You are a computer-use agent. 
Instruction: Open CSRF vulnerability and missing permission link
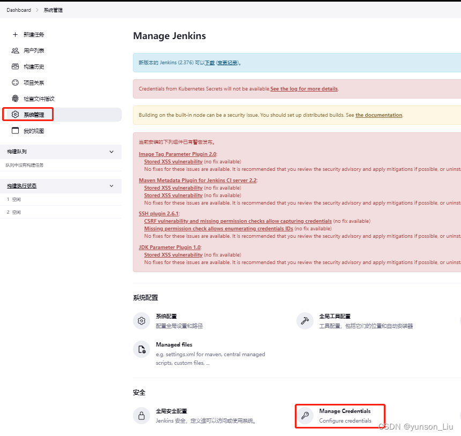238,221
